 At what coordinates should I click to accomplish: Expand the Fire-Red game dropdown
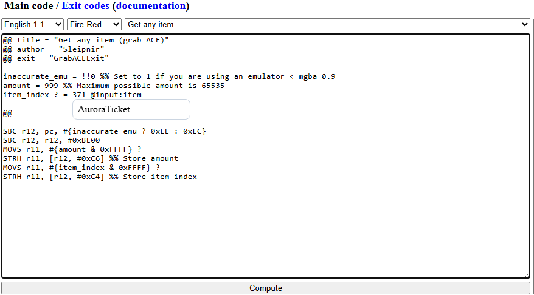coord(94,24)
